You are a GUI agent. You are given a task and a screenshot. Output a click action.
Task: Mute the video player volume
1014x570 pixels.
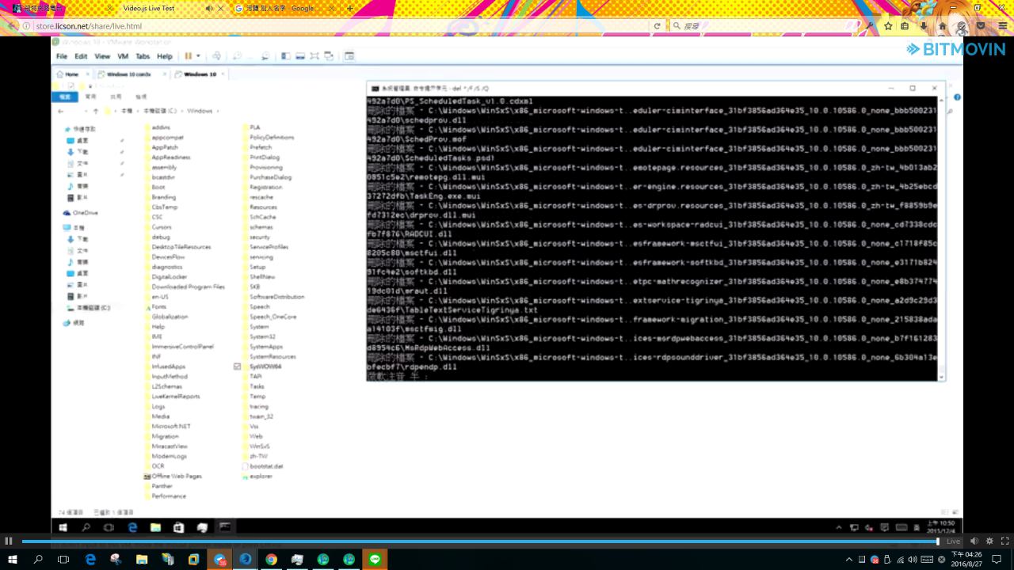974,541
